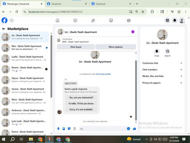Click the chat messages scrollbar

(x=136, y=90)
